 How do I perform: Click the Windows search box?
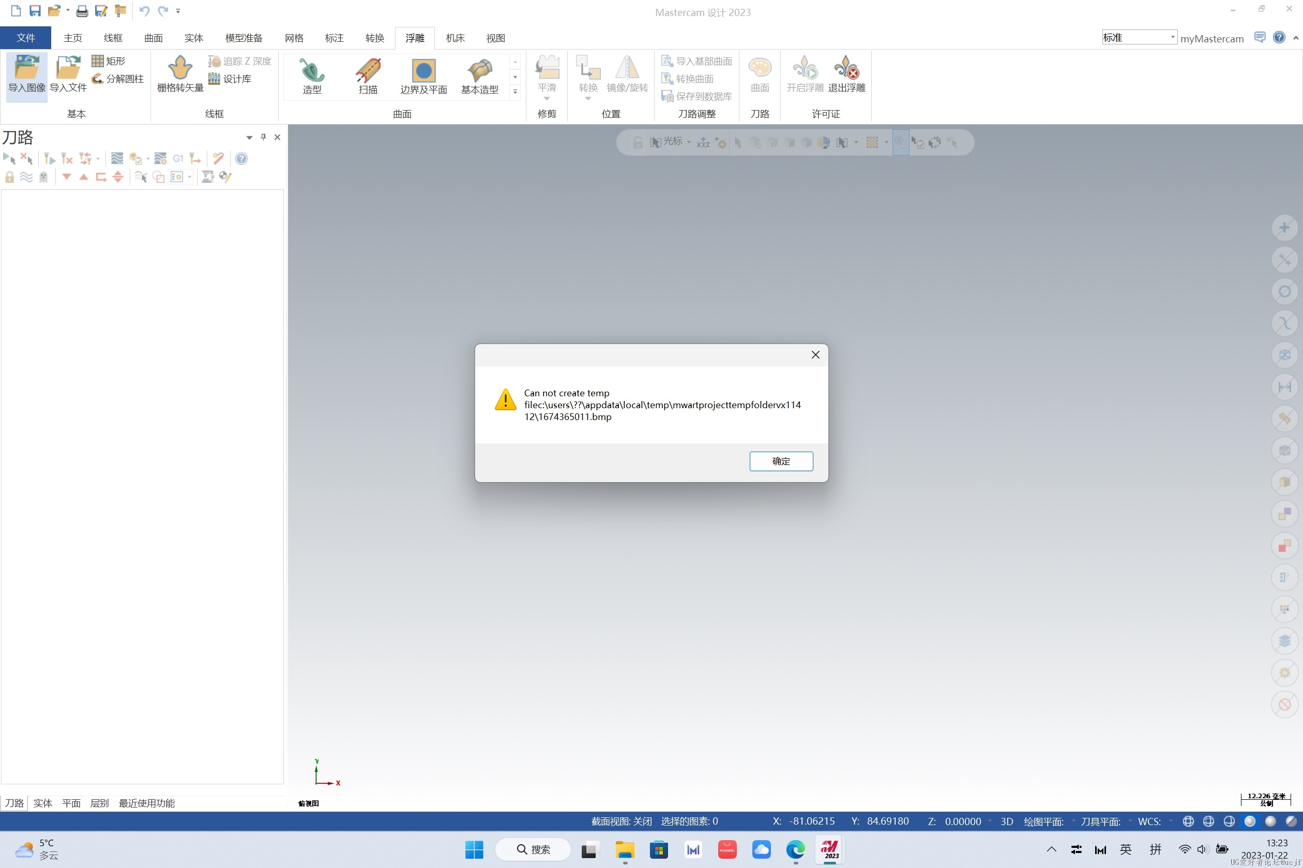[533, 849]
